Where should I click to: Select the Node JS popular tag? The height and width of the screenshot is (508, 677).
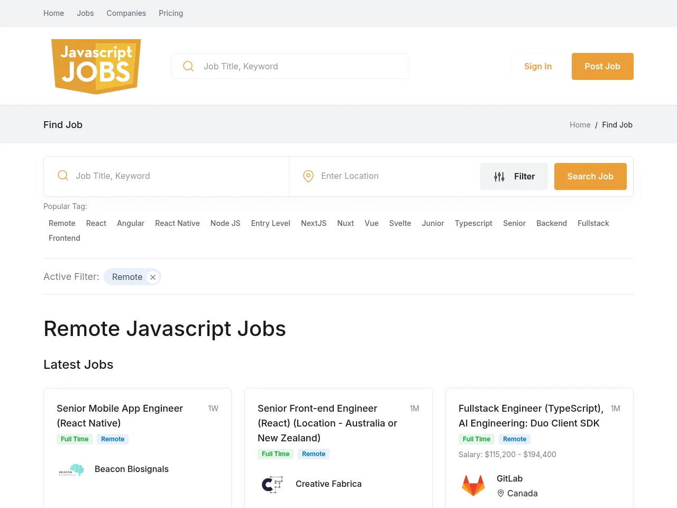pyautogui.click(x=225, y=223)
